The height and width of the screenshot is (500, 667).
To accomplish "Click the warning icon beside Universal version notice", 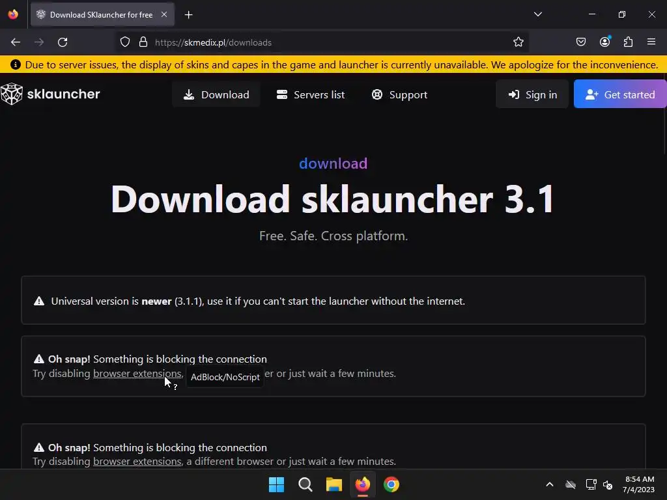I will [x=39, y=301].
